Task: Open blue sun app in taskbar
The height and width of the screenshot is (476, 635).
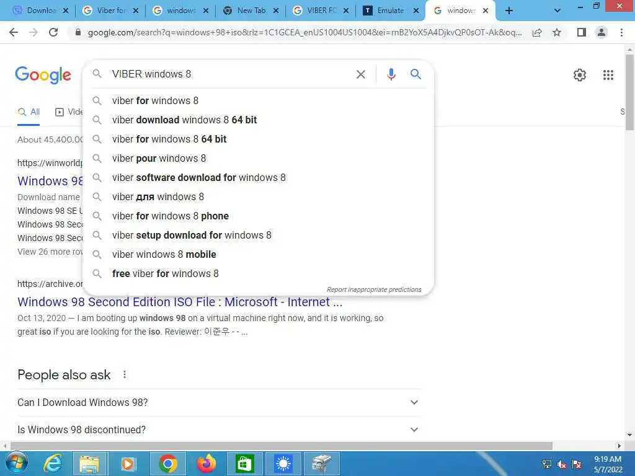Action: click(283, 464)
